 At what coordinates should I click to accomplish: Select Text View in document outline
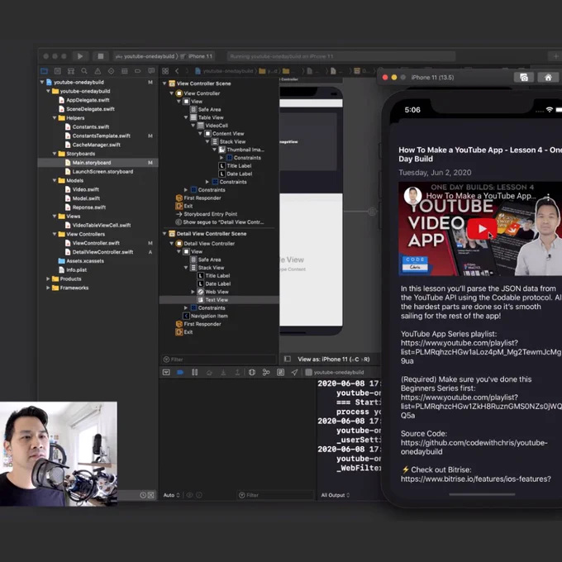click(x=217, y=300)
